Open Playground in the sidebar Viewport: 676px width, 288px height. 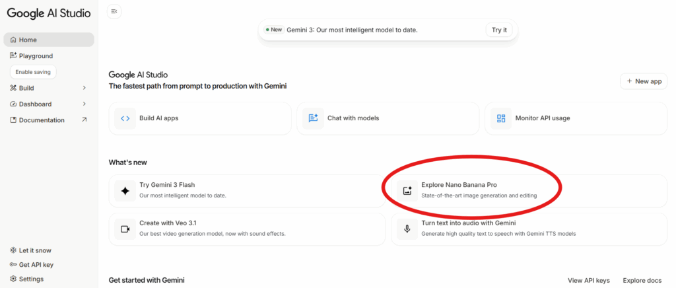coord(36,56)
